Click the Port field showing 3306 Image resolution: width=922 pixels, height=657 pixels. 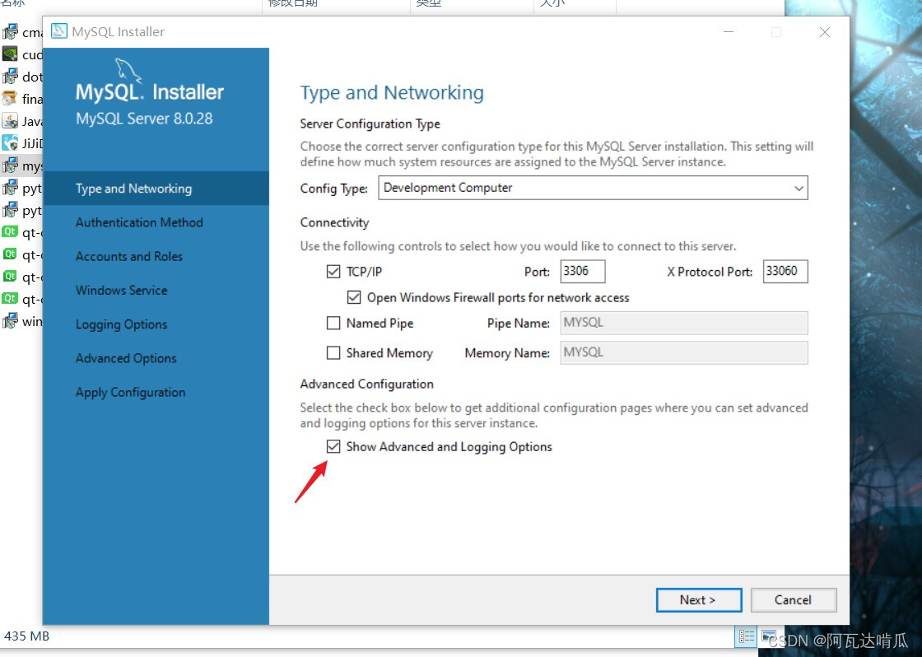click(583, 271)
